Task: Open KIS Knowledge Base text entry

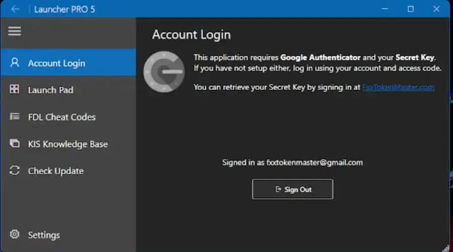Action: (67, 144)
